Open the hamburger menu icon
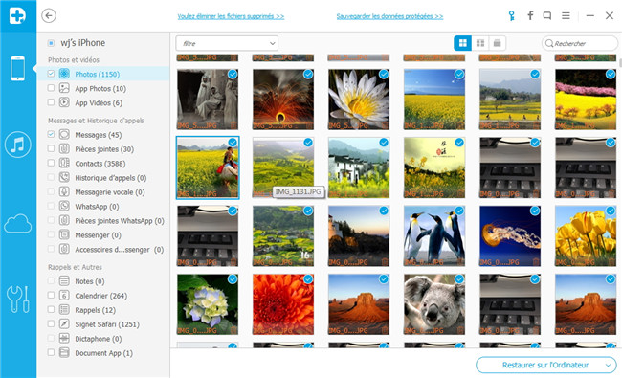This screenshot has height=378, width=622. (566, 16)
